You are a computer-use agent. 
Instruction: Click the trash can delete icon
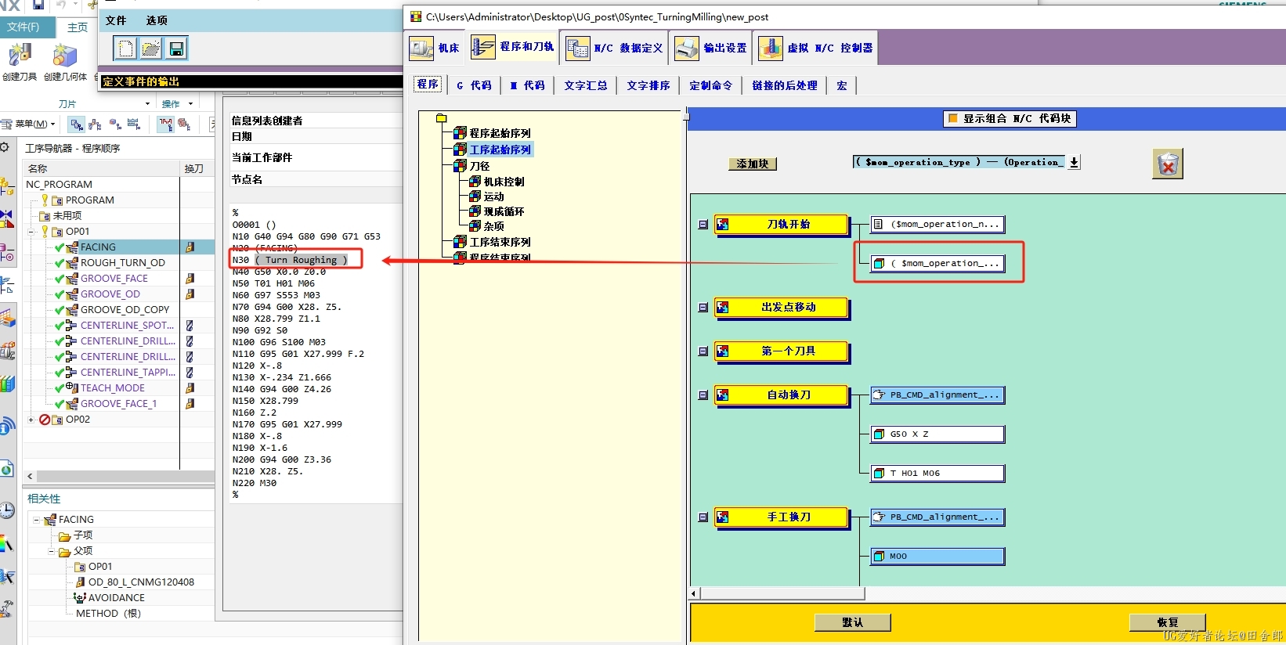pos(1168,164)
